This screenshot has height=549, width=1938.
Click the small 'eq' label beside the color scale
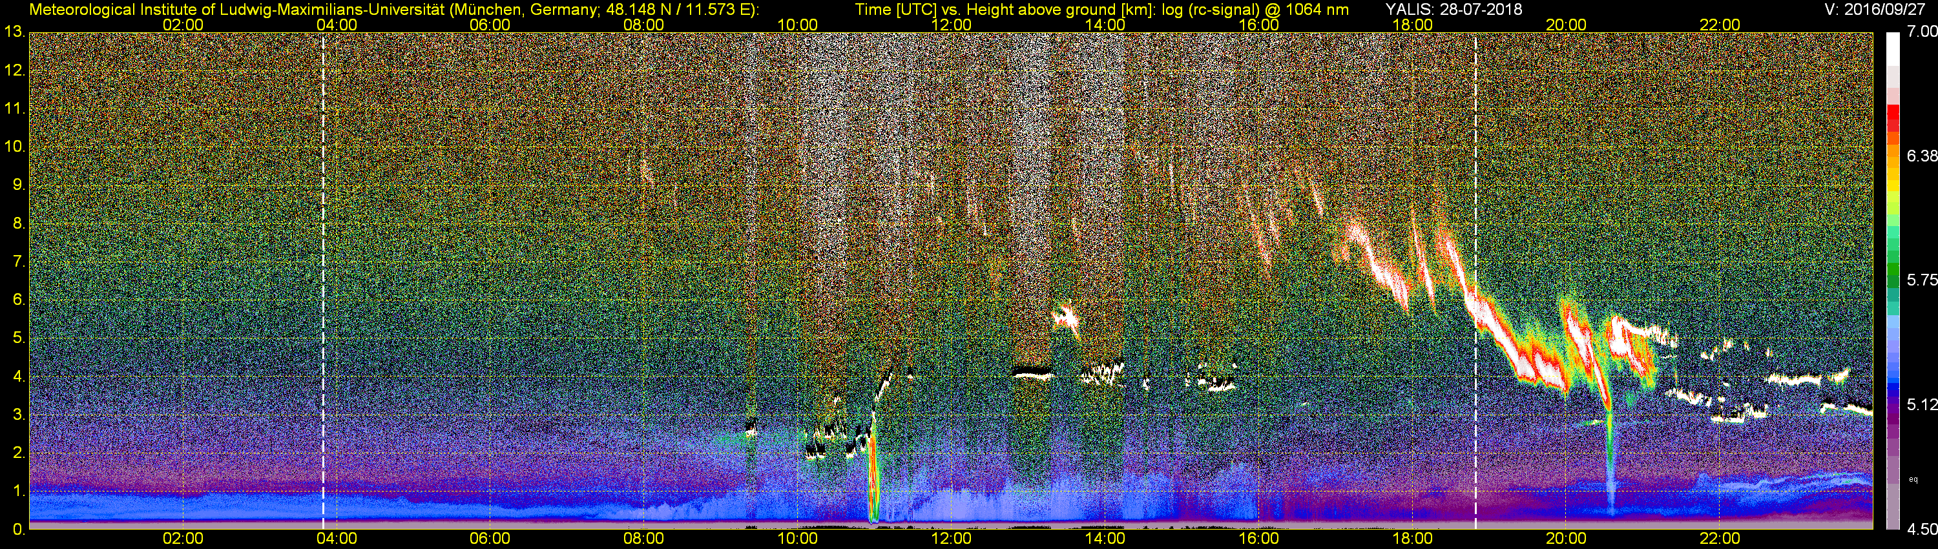(1913, 479)
